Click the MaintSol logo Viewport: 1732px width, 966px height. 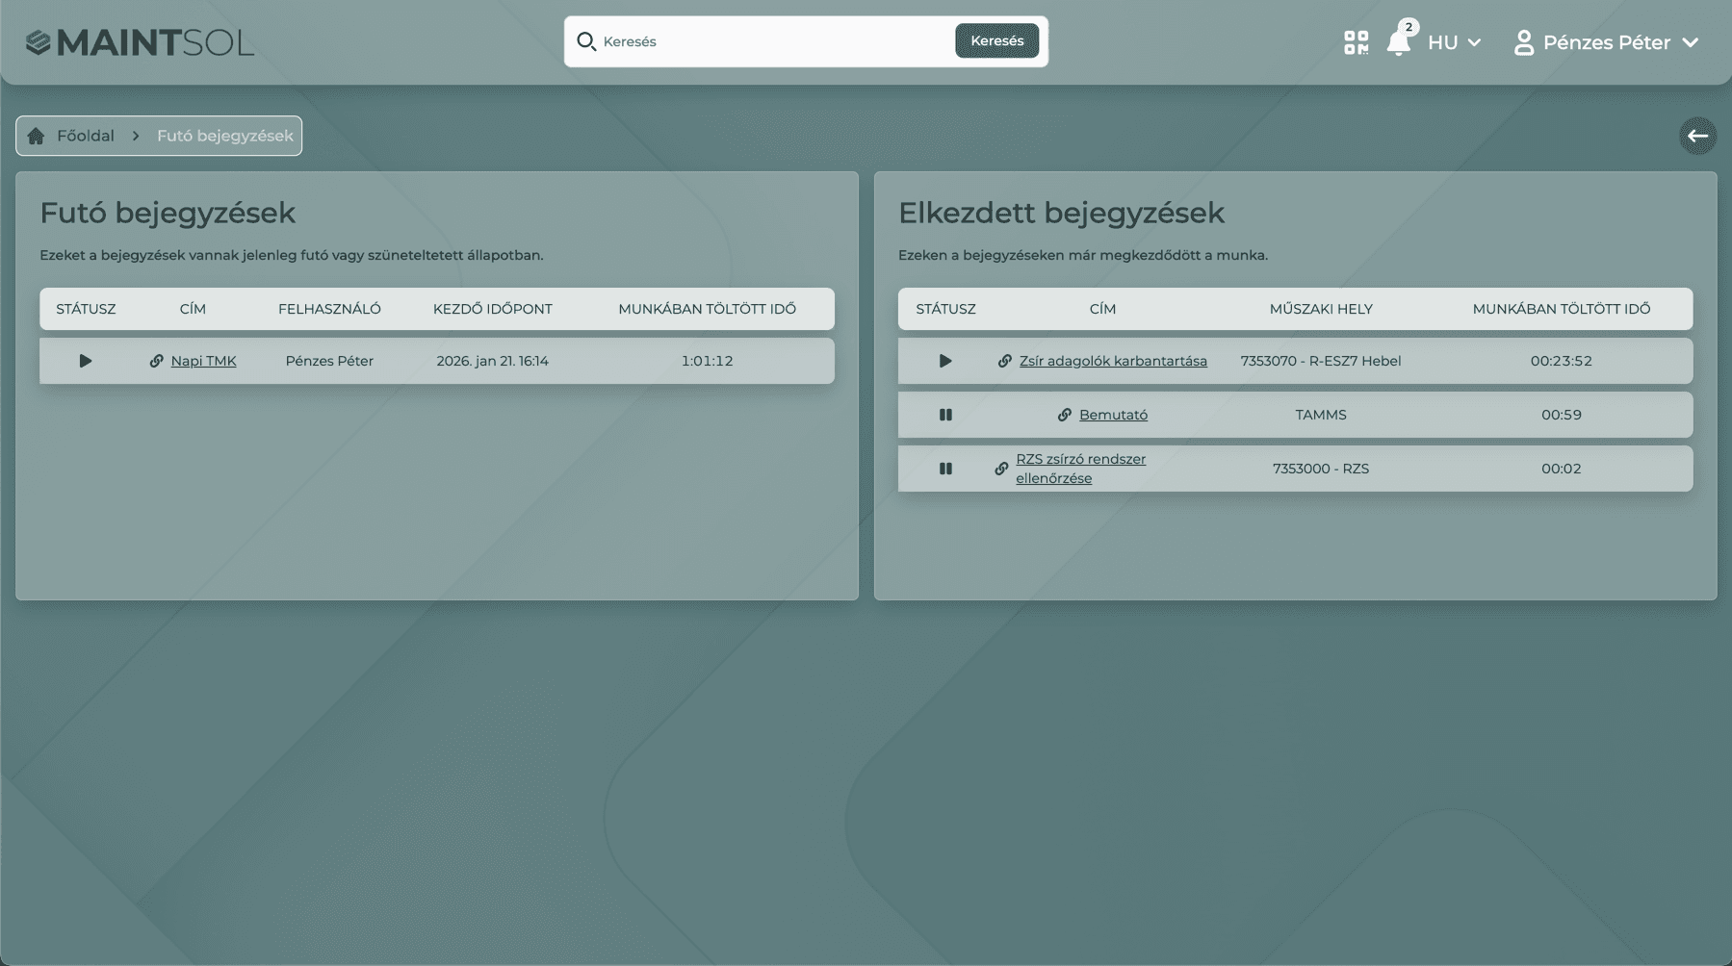(141, 42)
